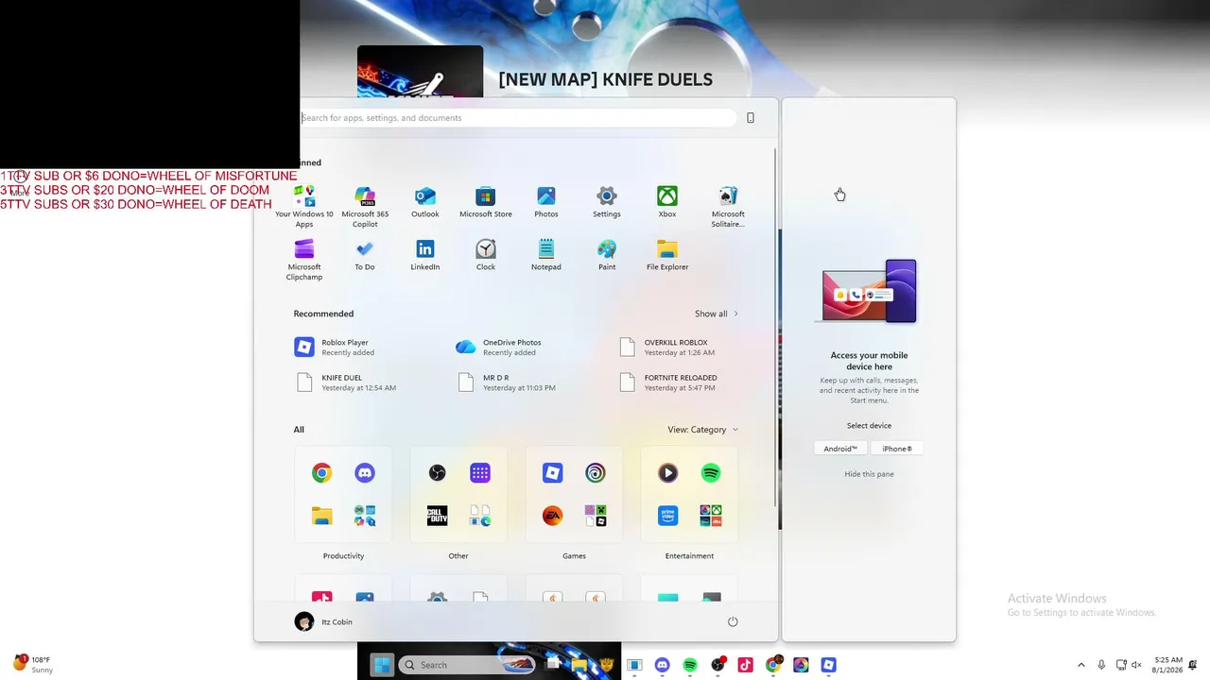Viewport: 1210px width, 680px height.
Task: Click the Start button on the taskbar
Action: [x=382, y=665]
